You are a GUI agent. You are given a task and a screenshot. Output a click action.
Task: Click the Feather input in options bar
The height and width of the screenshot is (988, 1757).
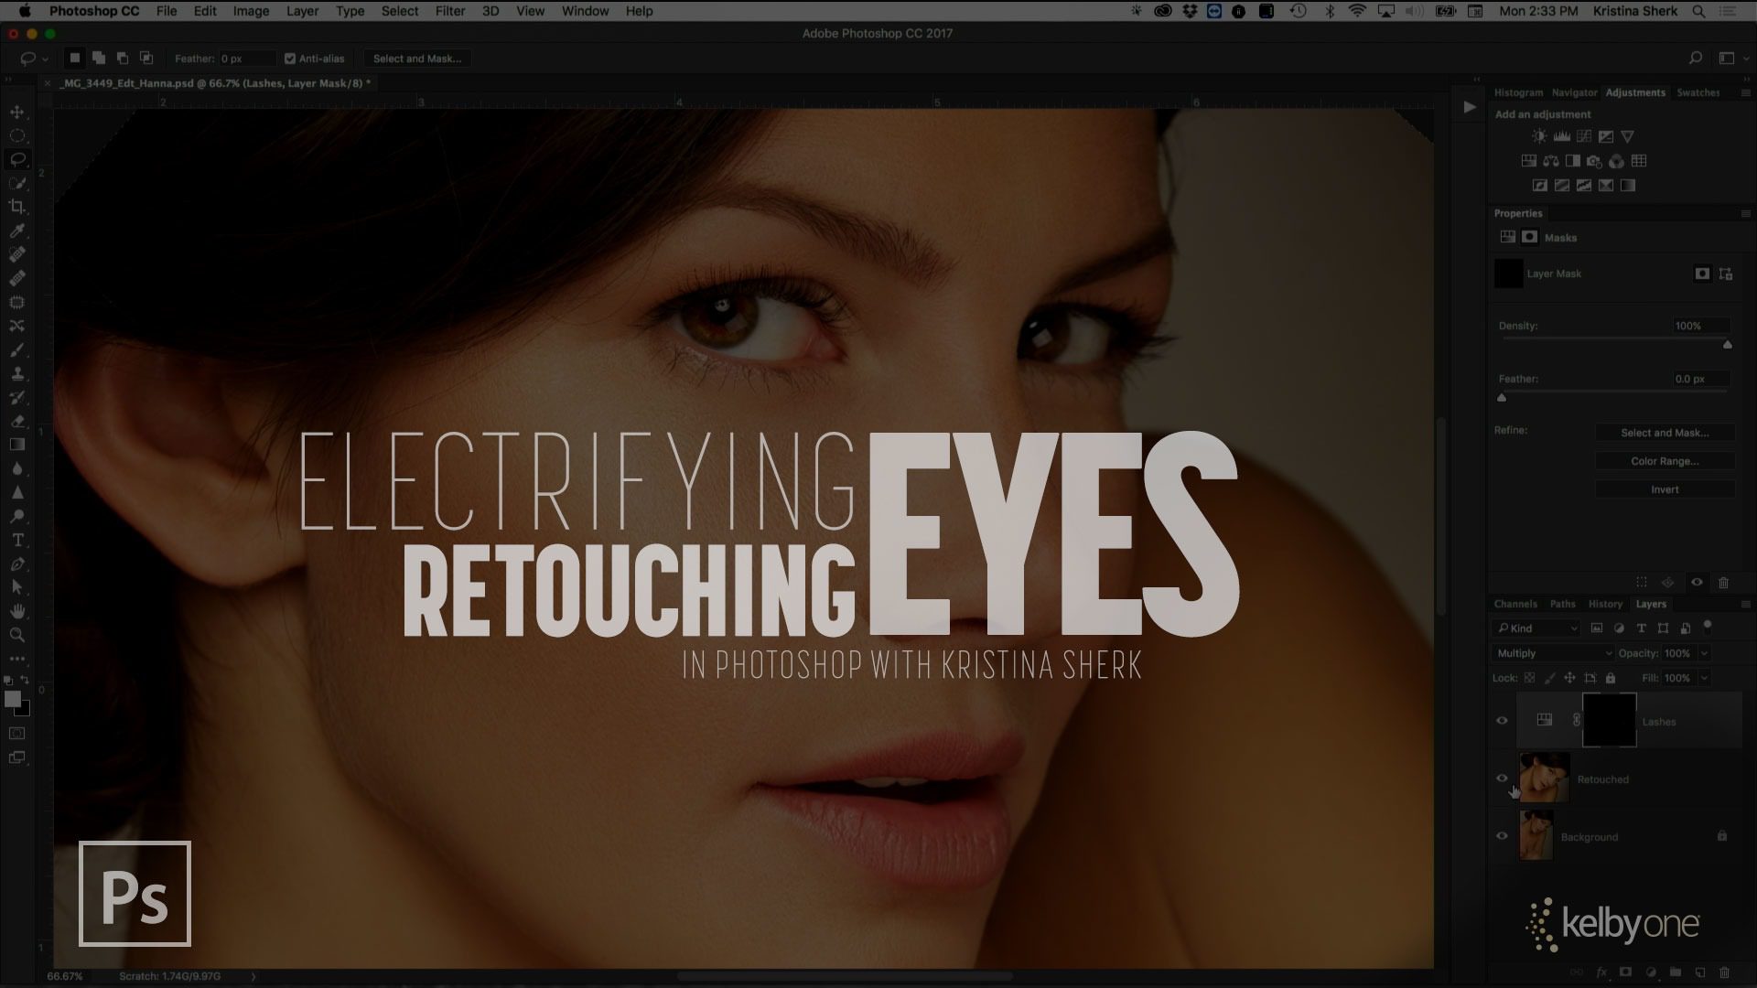[x=246, y=59]
